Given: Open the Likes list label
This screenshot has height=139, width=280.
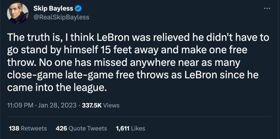Looking at the screenshot, I should pos(138,128).
